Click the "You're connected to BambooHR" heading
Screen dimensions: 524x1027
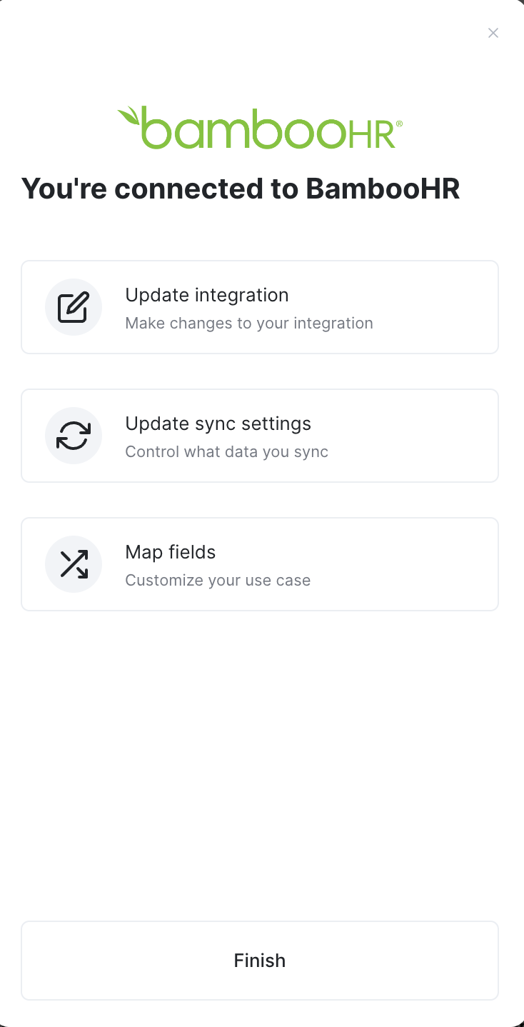tap(241, 189)
